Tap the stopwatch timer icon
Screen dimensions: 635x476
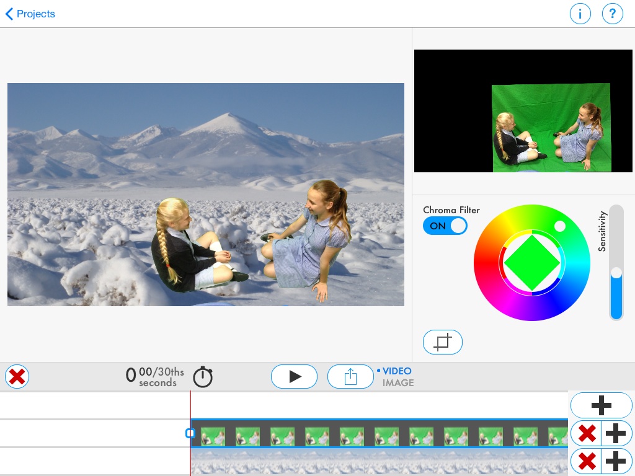pyautogui.click(x=203, y=376)
